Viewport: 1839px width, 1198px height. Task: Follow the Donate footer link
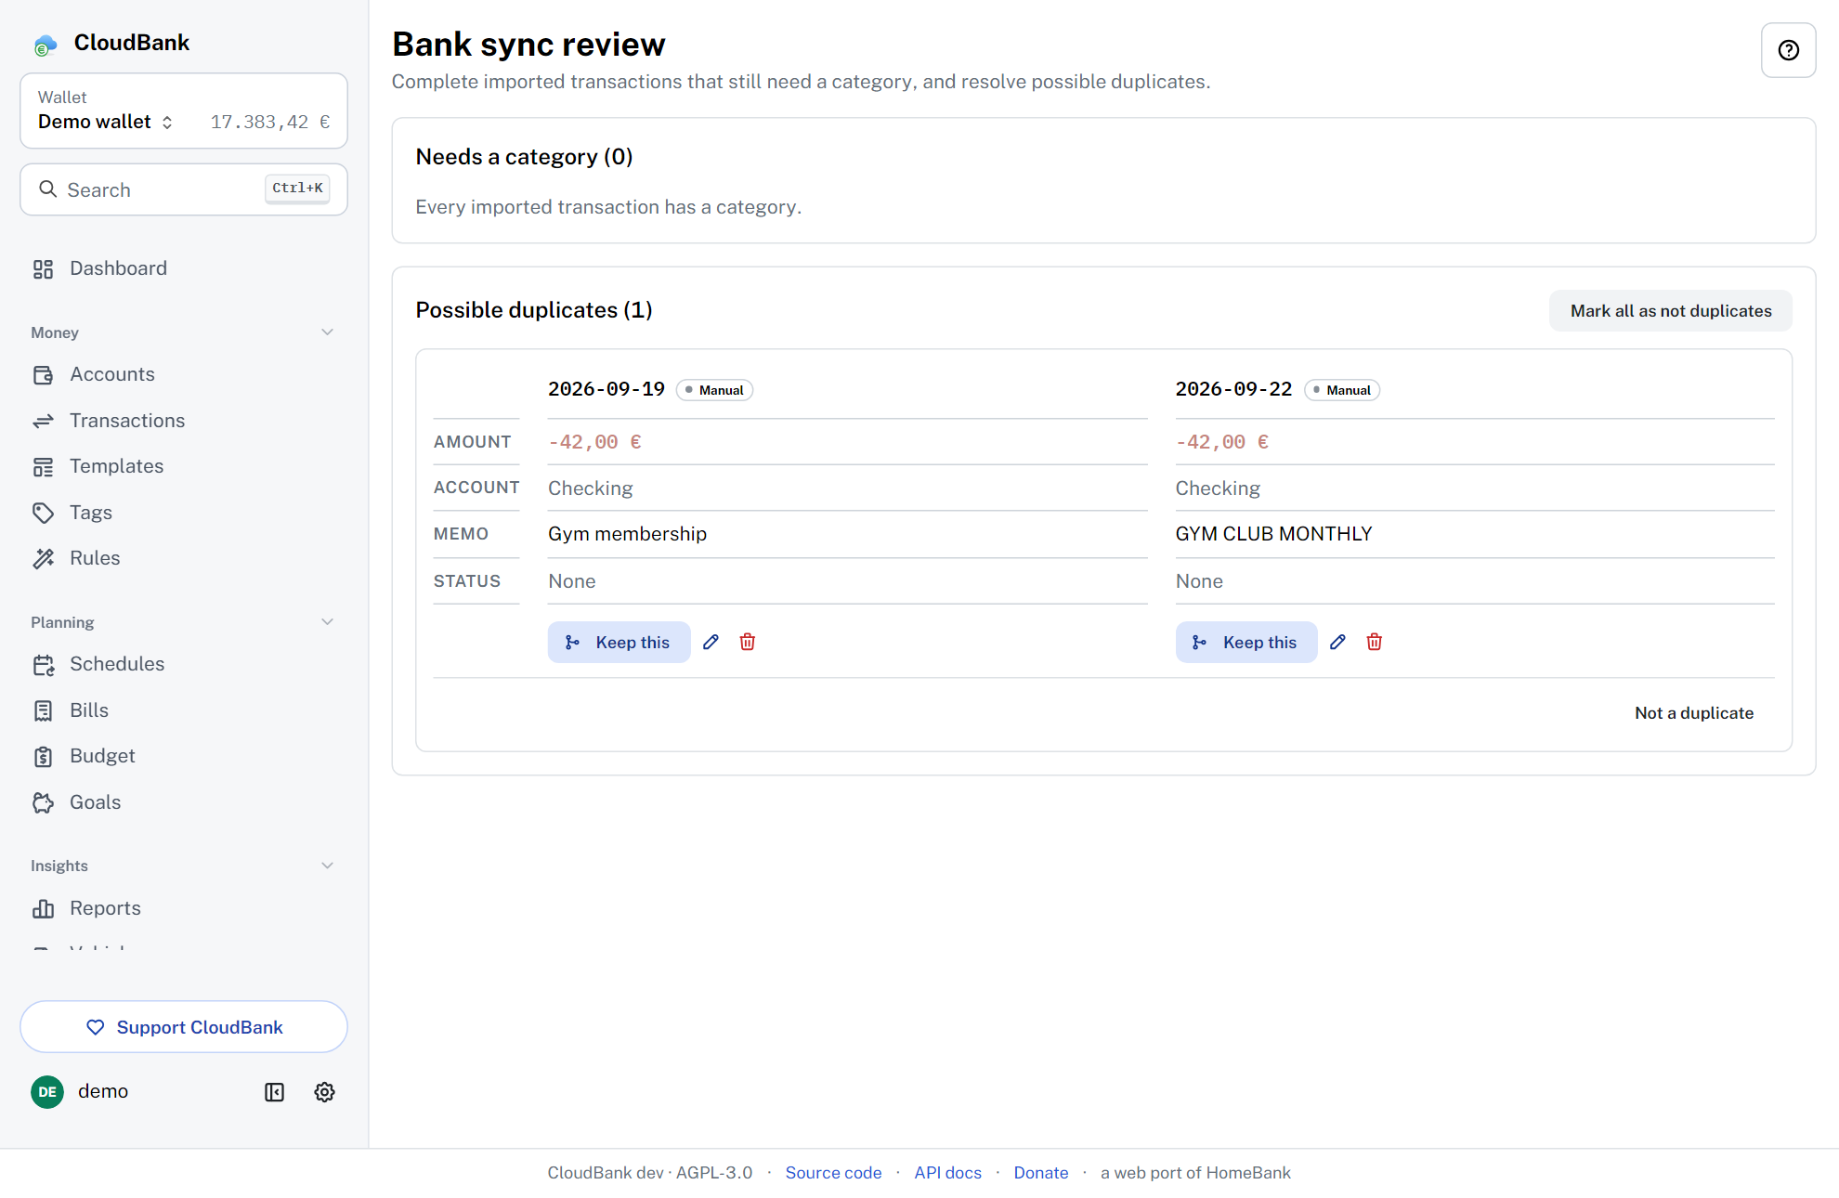[x=1040, y=1173]
